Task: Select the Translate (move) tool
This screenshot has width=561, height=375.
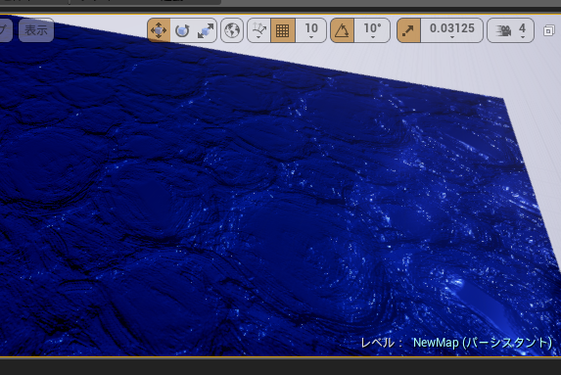Action: (159, 30)
